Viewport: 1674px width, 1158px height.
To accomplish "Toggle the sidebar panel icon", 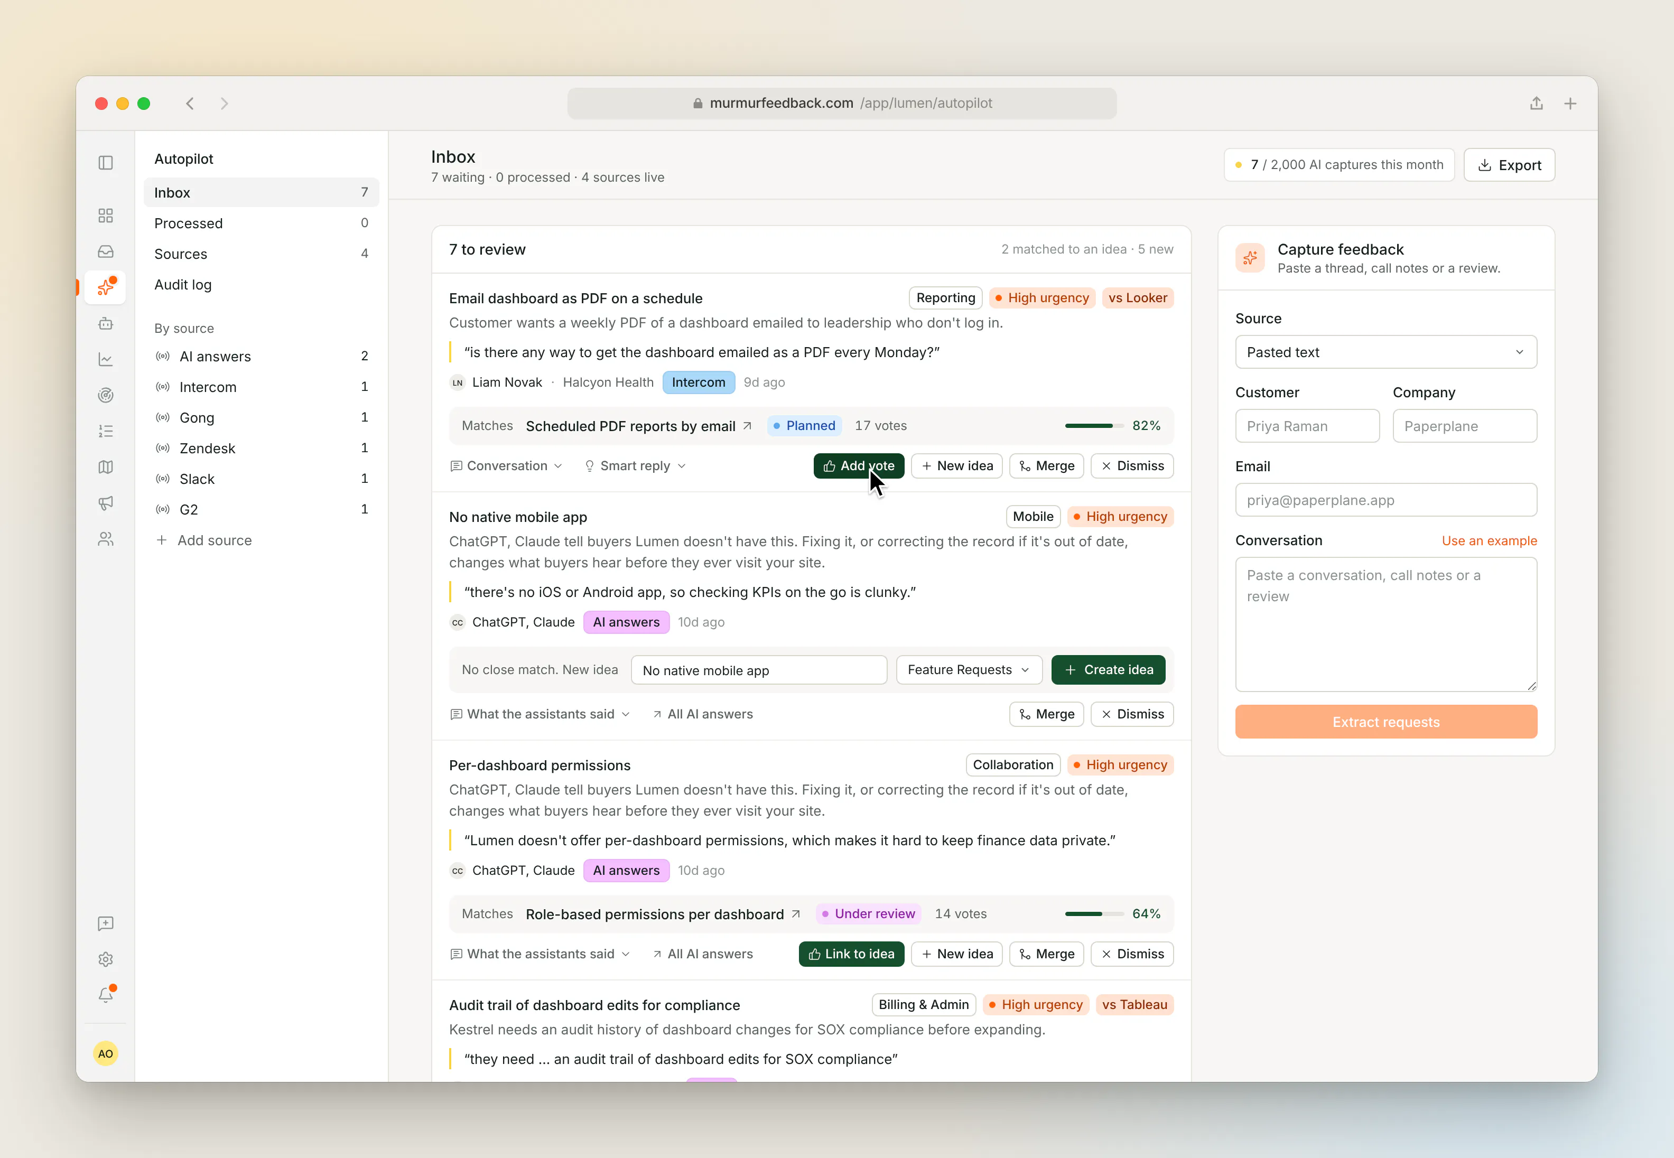I will click(105, 163).
